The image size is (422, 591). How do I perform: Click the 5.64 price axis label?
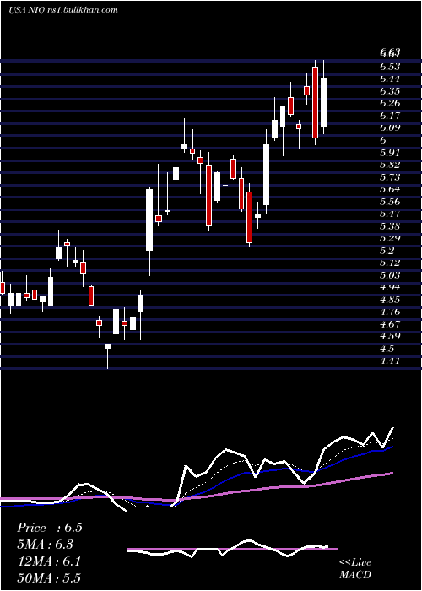point(390,189)
